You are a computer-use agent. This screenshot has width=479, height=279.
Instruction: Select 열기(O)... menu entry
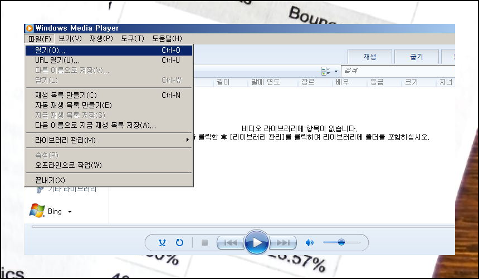coord(109,51)
